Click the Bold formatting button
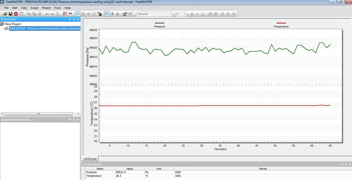Viewport: 352px width, 180px height. (192, 14)
